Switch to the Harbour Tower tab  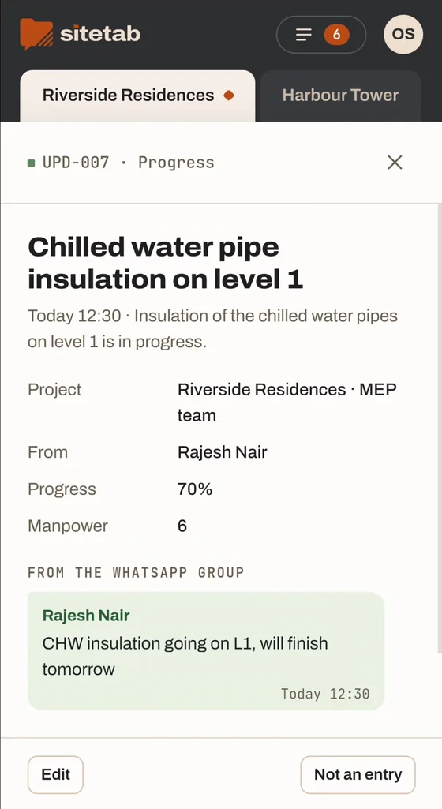(340, 96)
